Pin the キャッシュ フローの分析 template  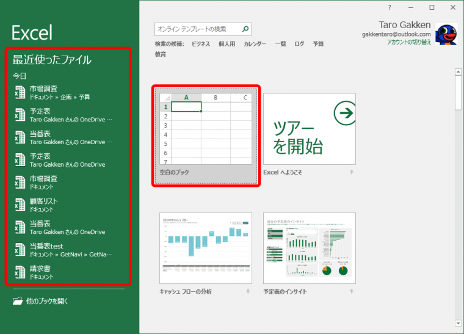tap(248, 291)
